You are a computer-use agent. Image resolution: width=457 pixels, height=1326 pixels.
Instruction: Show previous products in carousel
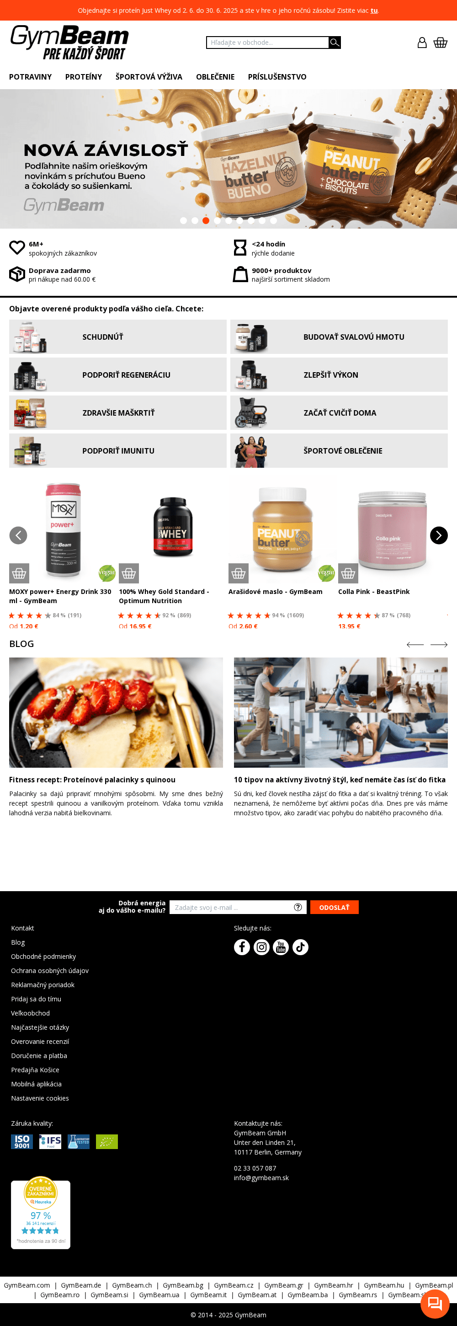[18, 535]
